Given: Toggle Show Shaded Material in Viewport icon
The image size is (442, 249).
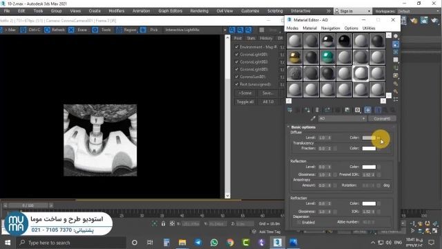Looking at the screenshot, I should pyautogui.click(x=367, y=110).
